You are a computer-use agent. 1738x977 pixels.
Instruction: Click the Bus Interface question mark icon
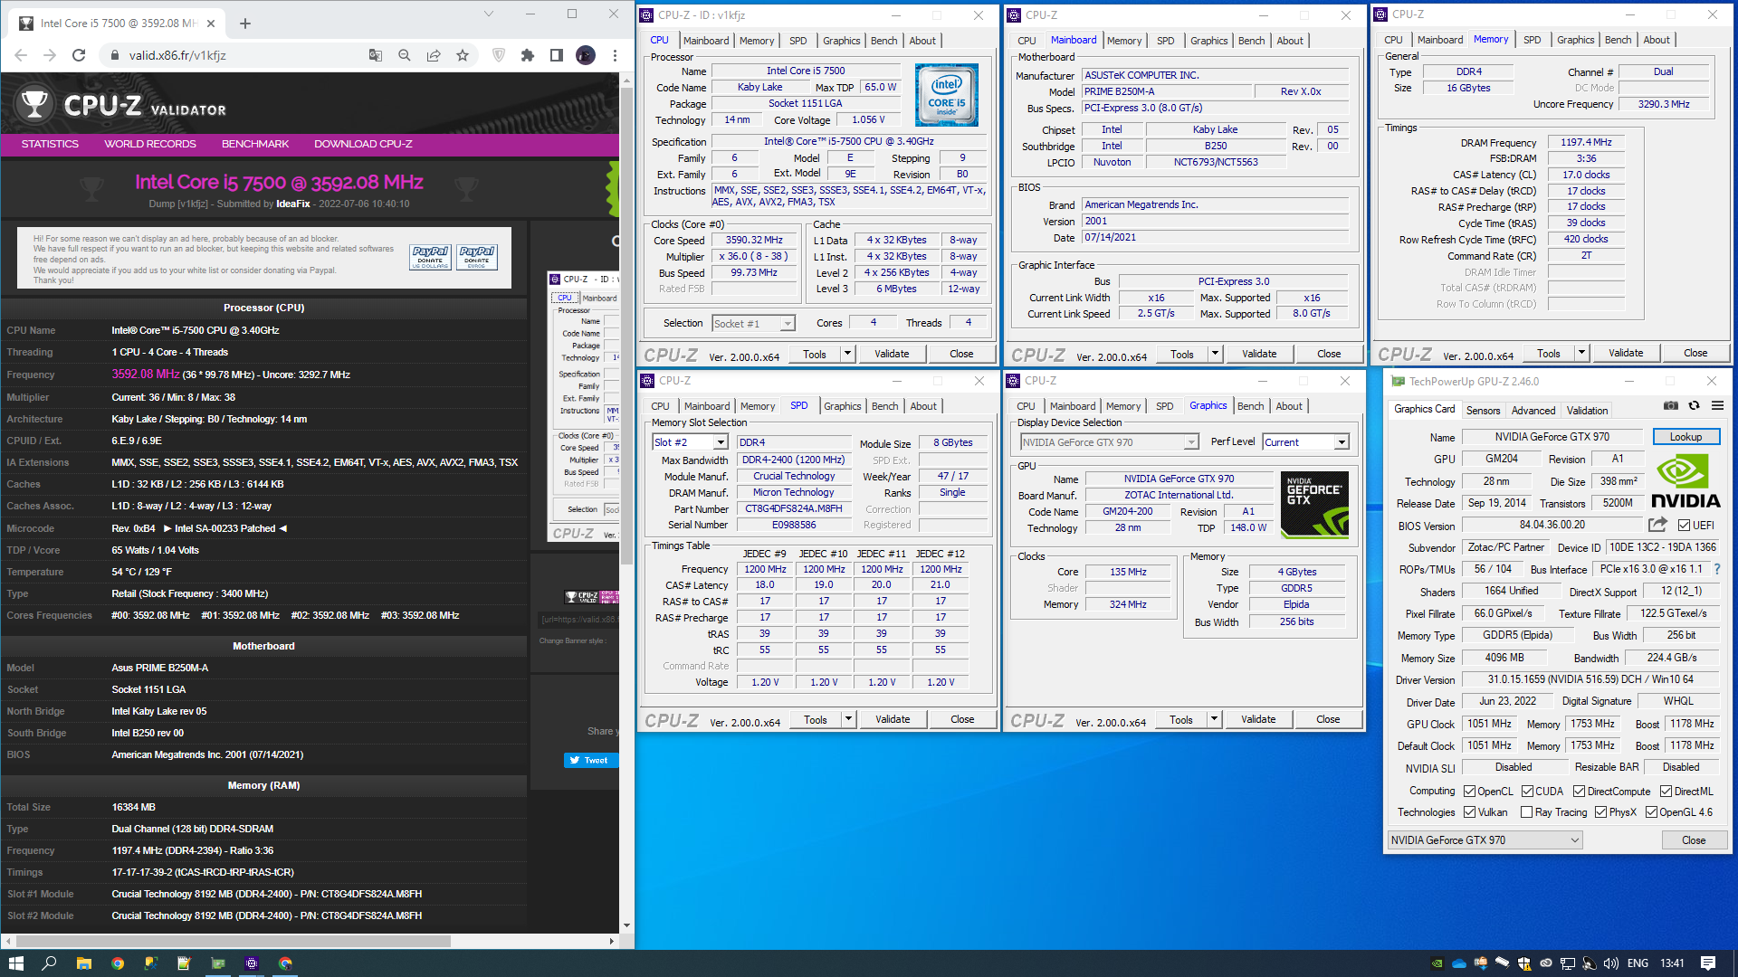pyautogui.click(x=1717, y=569)
